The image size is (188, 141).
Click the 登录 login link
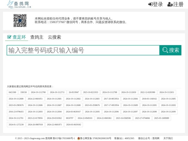pos(156,4)
